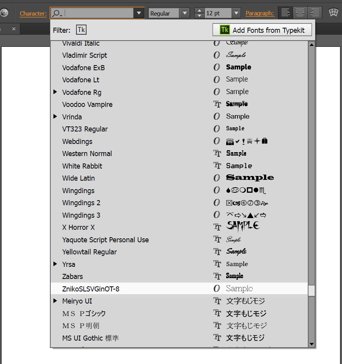Viewport: 342px width, 364px height.
Task: Expand the Meiryo UI font family
Action: (x=55, y=301)
